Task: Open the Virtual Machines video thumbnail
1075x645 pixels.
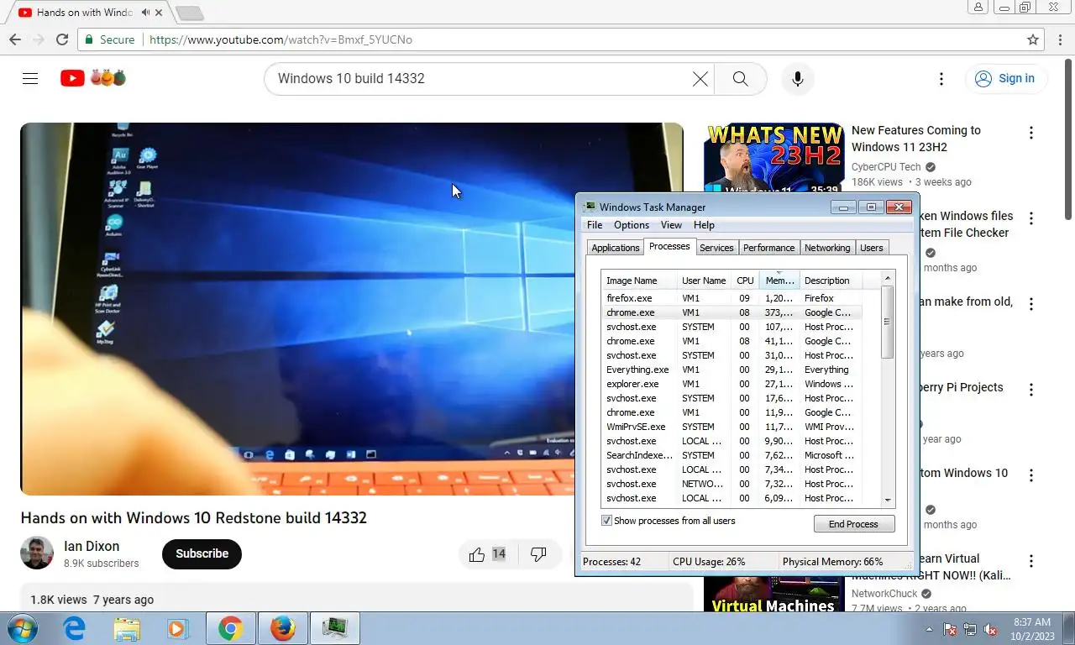Action: [774, 594]
